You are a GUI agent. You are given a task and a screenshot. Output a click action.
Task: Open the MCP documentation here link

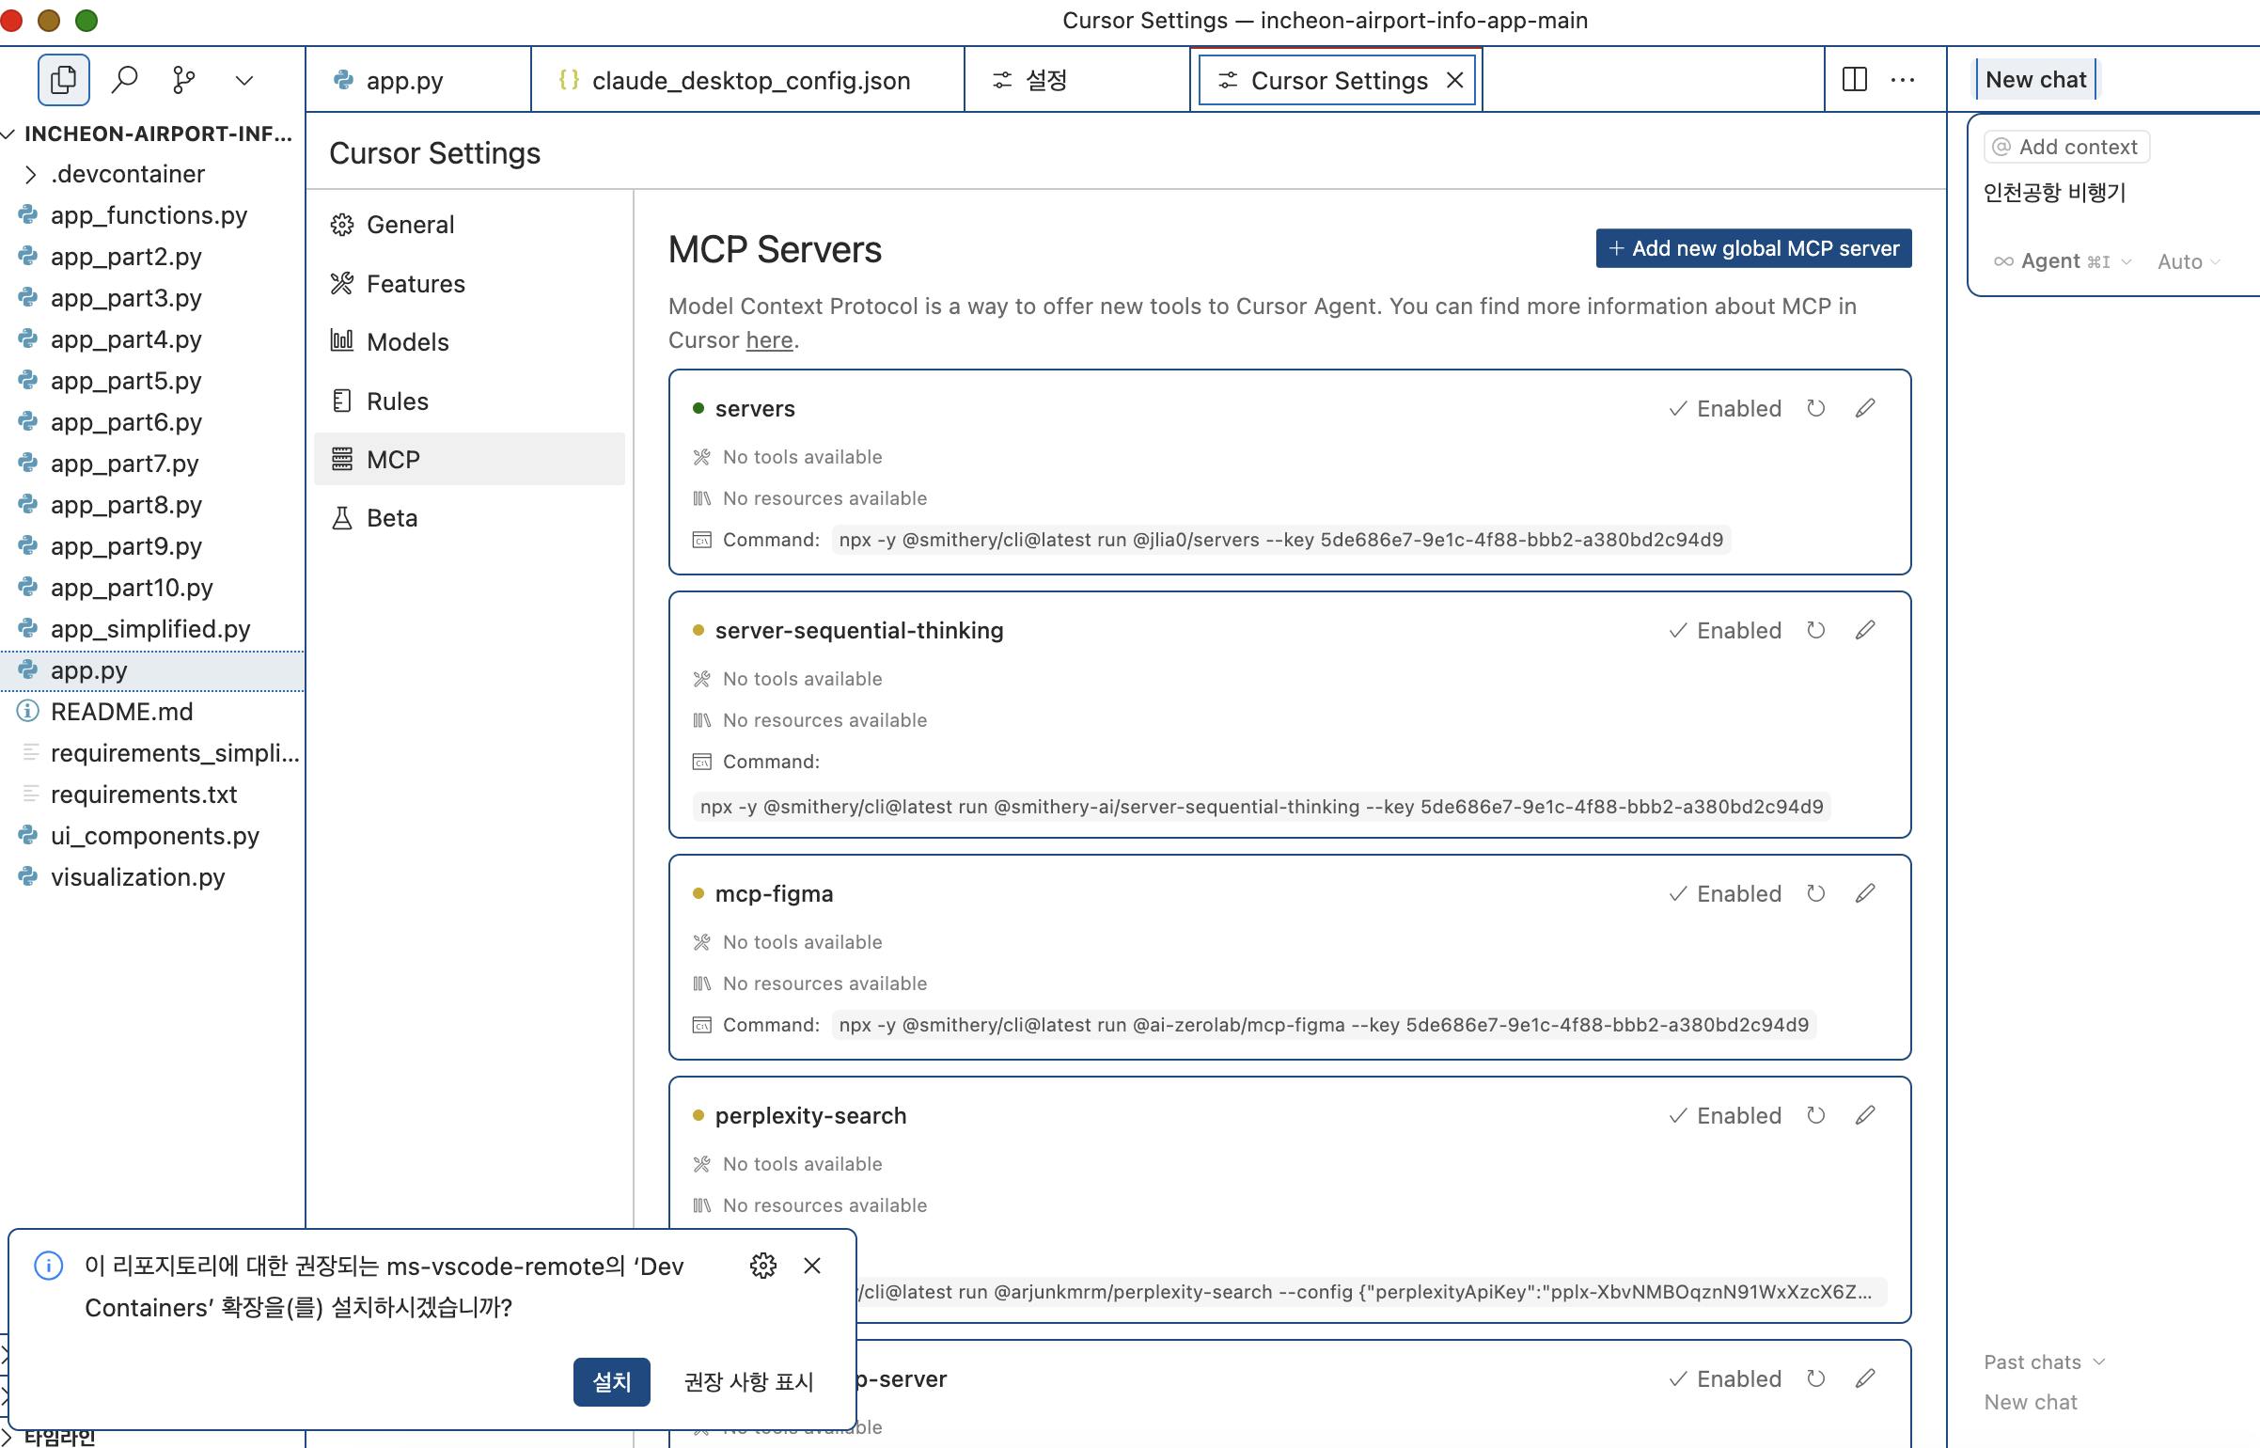click(769, 340)
